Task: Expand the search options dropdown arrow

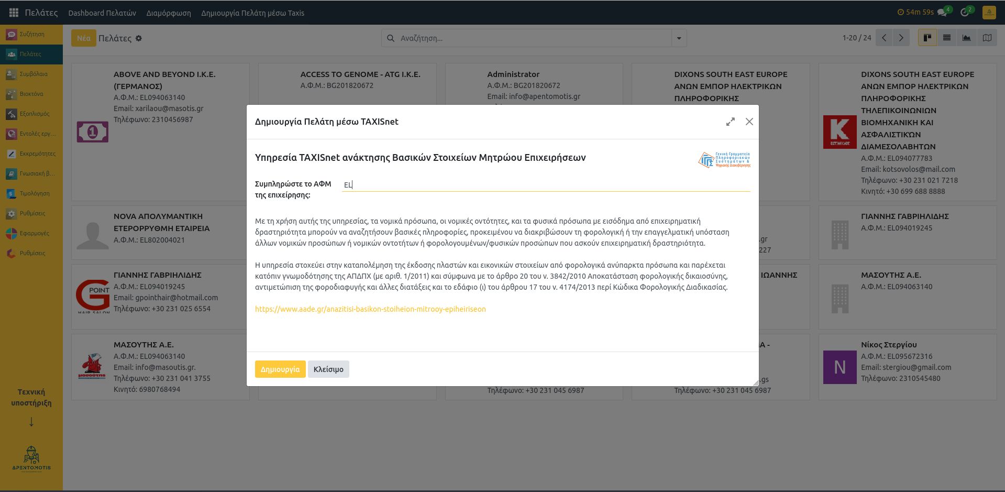Action: coord(679,38)
